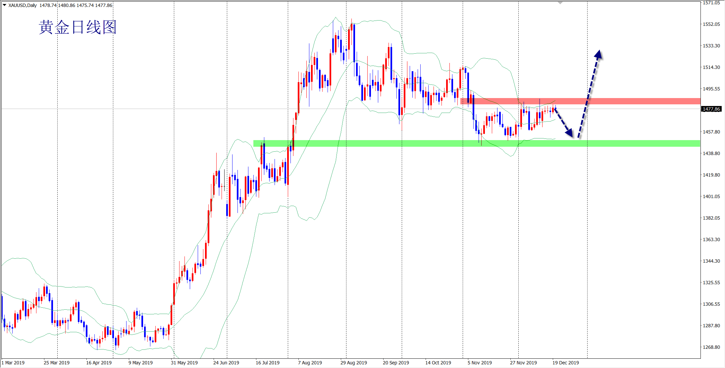Screen dimensions: 725x368
Task: Select the 黄金日线图 text label
Action: (78, 27)
